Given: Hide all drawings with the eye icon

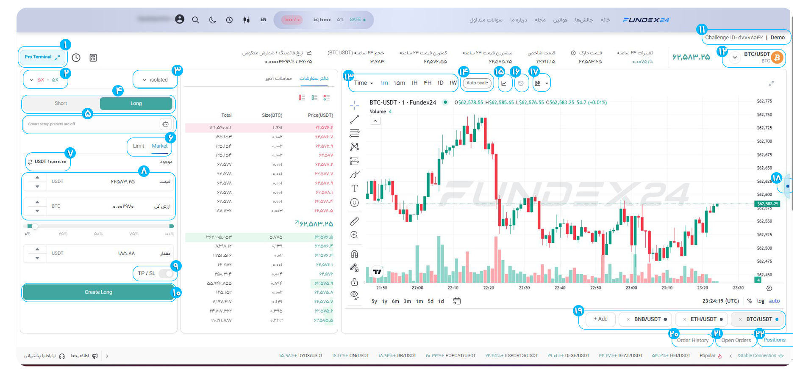Looking at the screenshot, I should click(355, 295).
